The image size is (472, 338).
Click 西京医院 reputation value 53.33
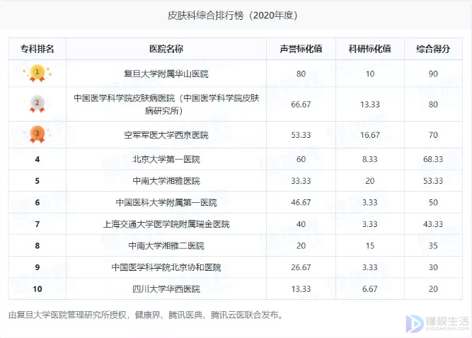301,135
